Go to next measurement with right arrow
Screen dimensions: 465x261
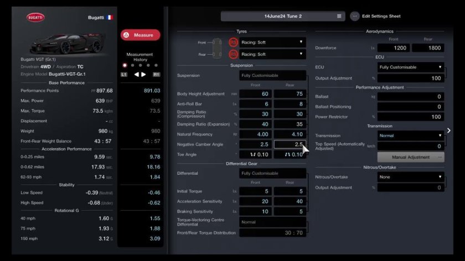(144, 74)
